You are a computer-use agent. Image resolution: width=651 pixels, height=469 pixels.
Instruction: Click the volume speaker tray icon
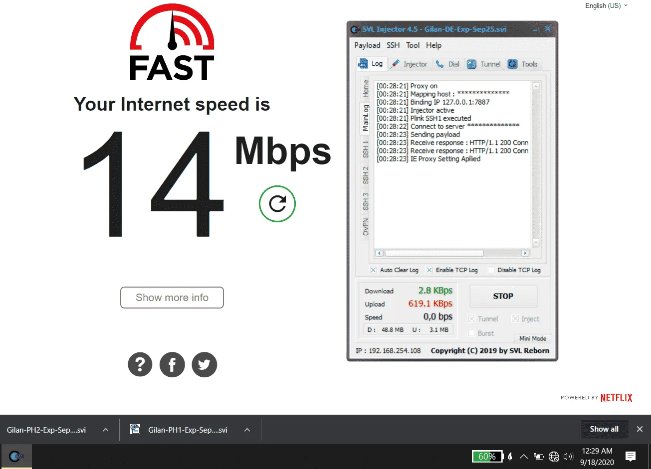tap(568, 457)
